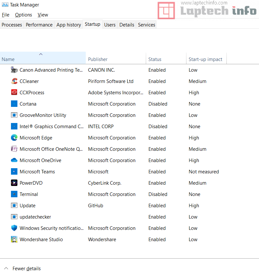
Task: Sort by the Status column header
Action: (166, 58)
